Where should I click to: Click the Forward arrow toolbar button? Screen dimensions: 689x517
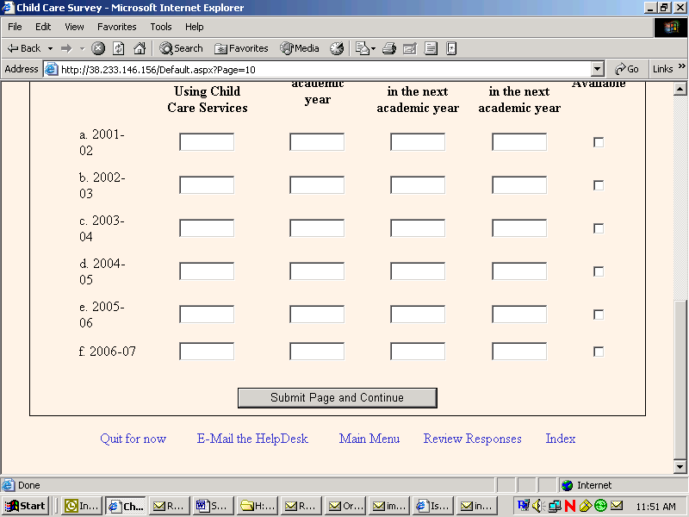(66, 48)
